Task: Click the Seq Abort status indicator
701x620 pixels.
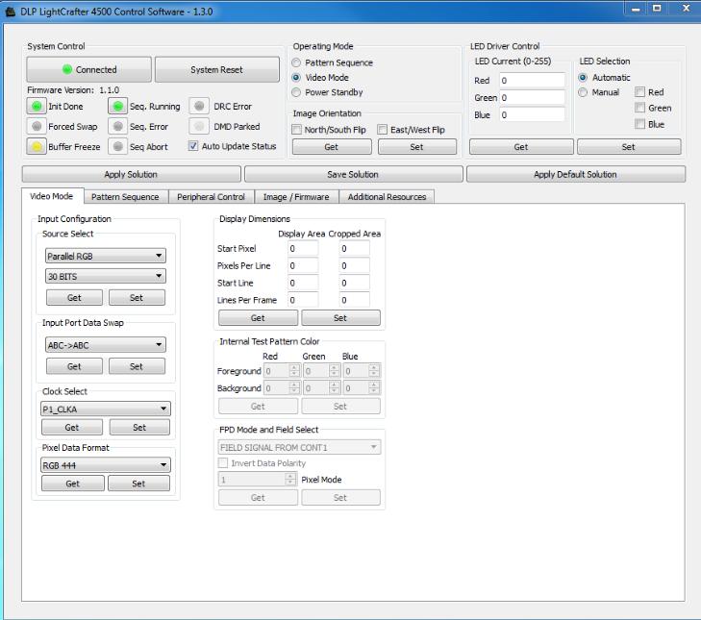Action: point(118,147)
